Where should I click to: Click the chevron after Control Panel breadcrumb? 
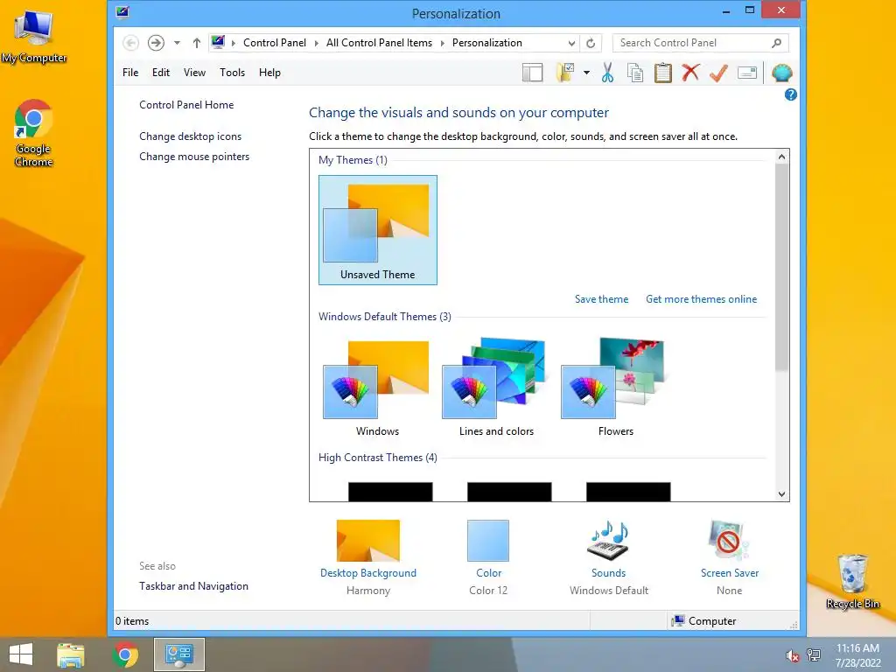pyautogui.click(x=316, y=43)
